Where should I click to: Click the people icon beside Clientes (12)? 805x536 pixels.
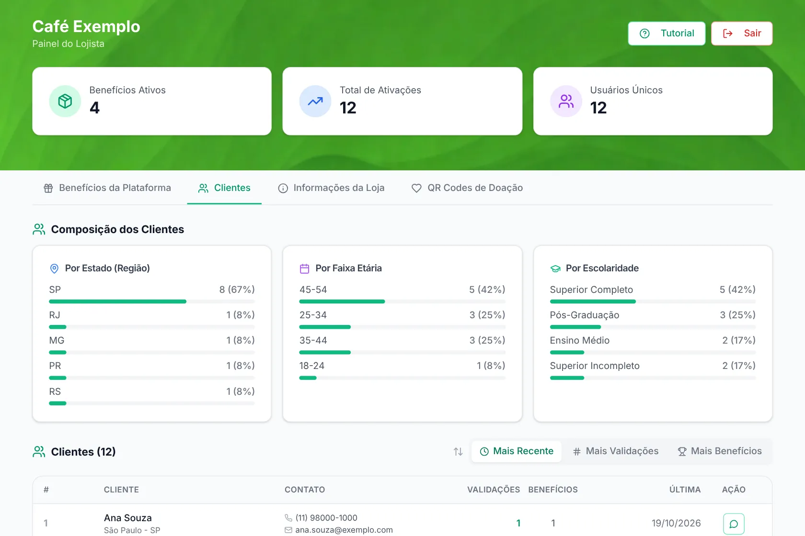pyautogui.click(x=39, y=452)
